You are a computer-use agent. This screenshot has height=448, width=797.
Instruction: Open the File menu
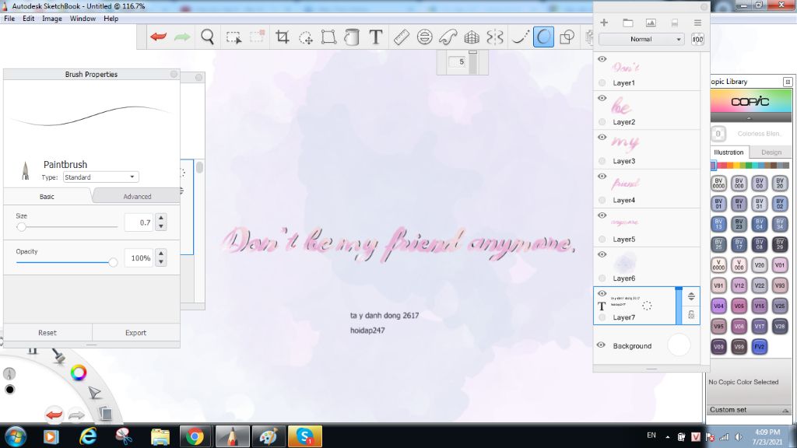9,19
